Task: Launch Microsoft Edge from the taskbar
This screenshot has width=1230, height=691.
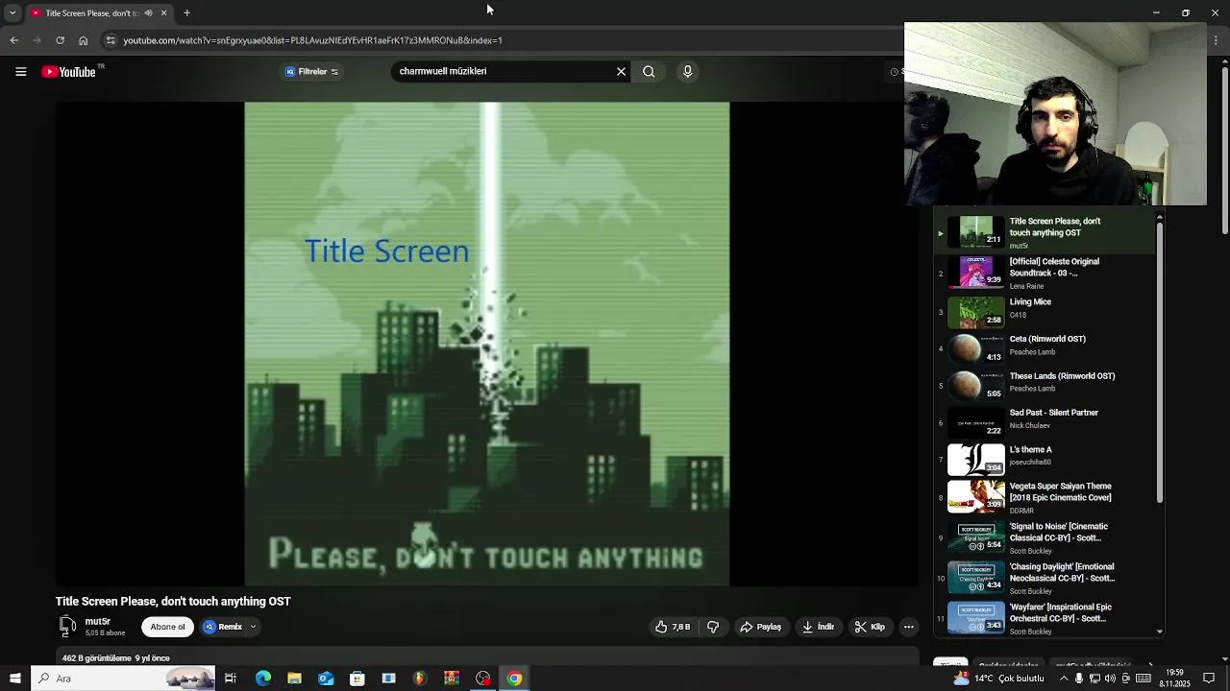Action: pos(262,679)
